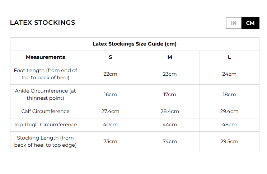Click the 17cm ankle circumference cell
Image resolution: width=267 pixels, height=174 pixels.
point(170,94)
